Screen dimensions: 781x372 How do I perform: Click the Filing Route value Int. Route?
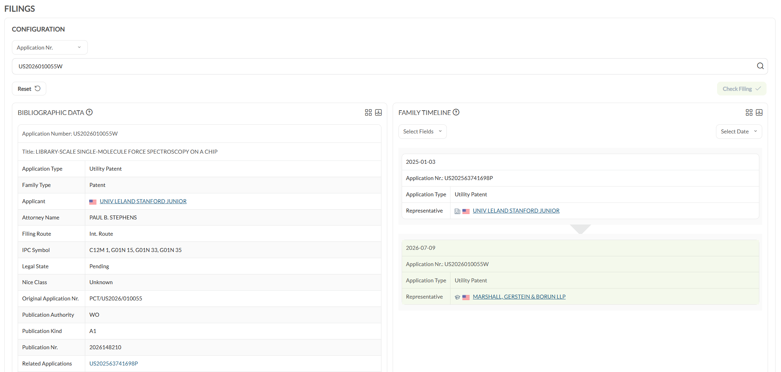(x=101, y=234)
